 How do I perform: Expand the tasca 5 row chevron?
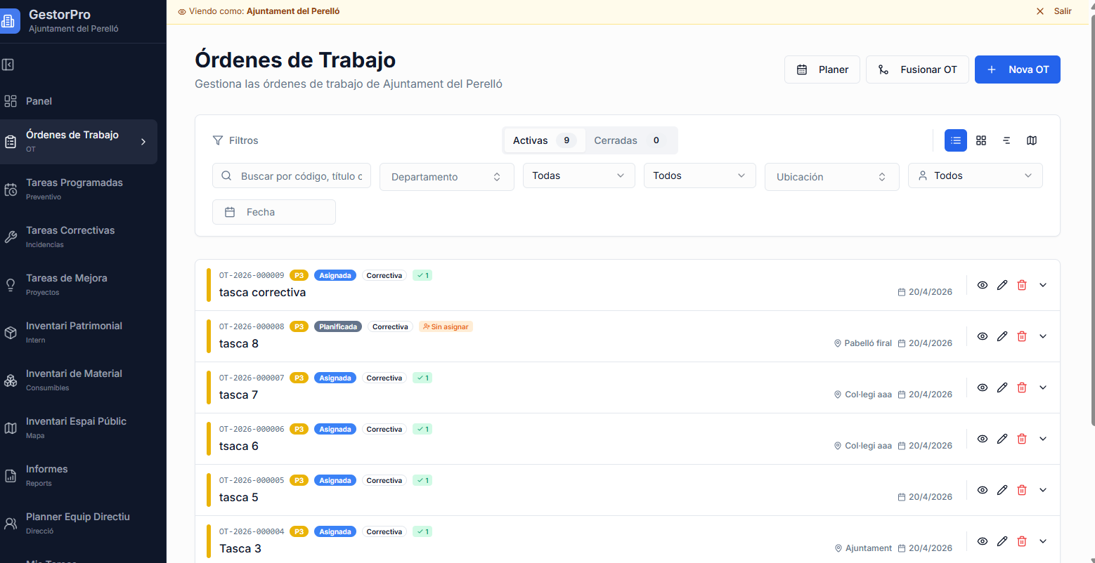[1043, 490]
